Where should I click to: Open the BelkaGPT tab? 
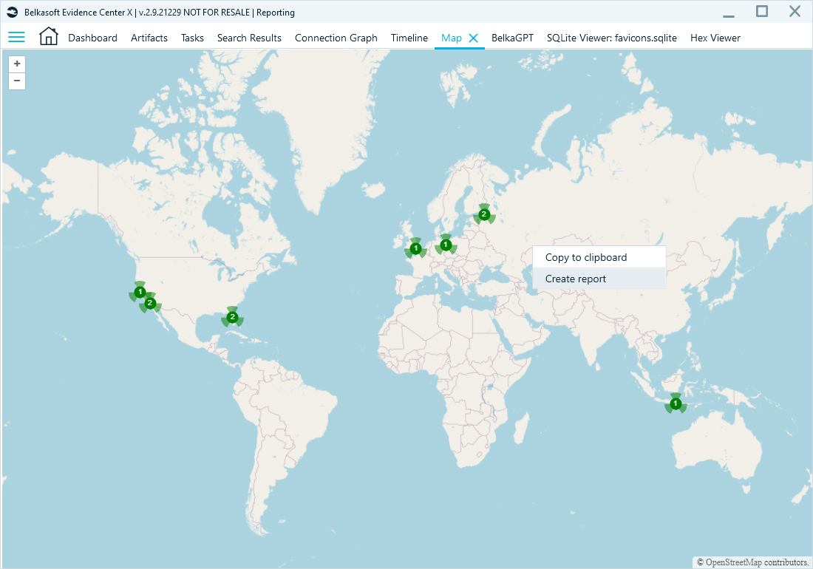(512, 38)
